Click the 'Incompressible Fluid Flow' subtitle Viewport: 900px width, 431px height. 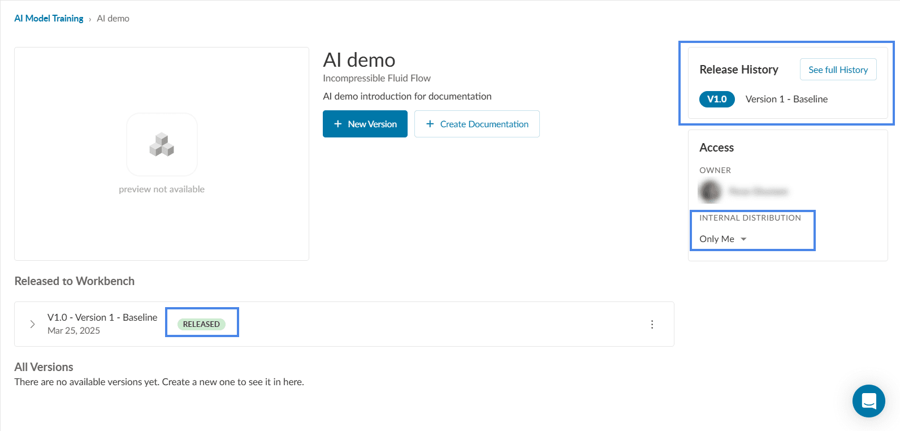coord(377,78)
